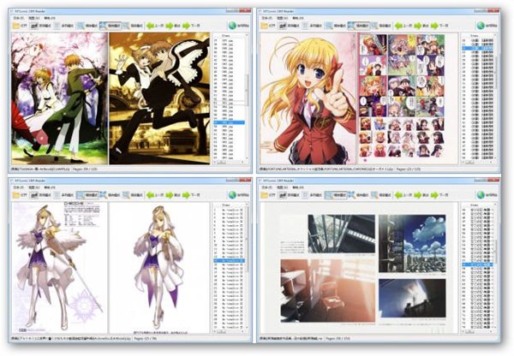
Task: Click highlighted magnifier icon in bottom-left window
Action: click(x=81, y=195)
